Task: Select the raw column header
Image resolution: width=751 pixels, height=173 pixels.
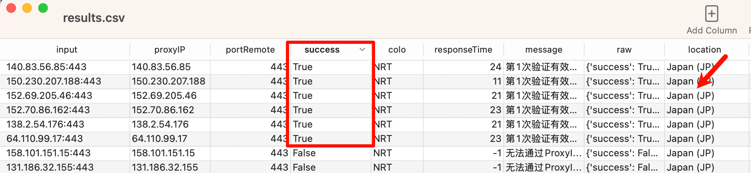Action: 624,50
